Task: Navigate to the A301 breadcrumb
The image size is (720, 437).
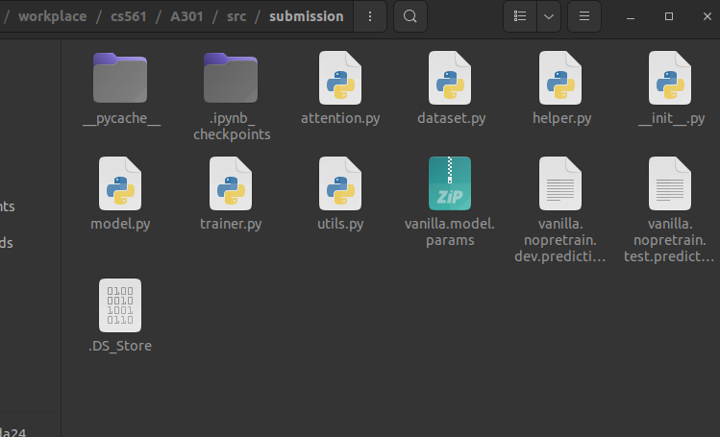Action: click(x=186, y=16)
